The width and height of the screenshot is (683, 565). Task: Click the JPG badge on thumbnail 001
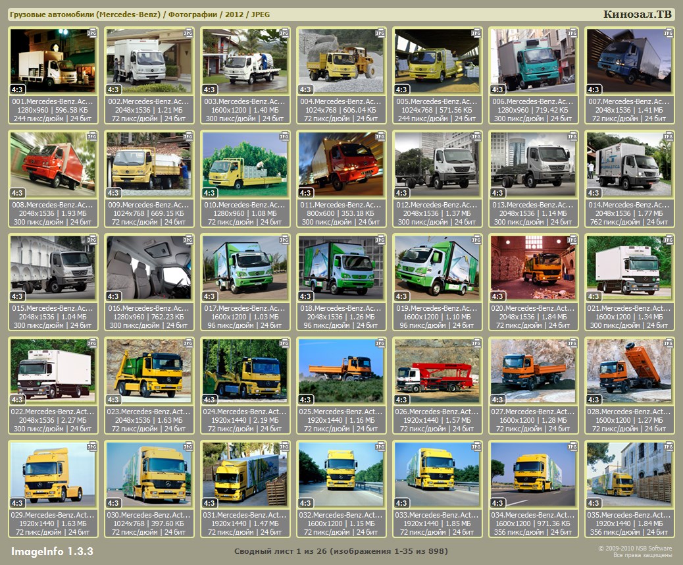pyautogui.click(x=92, y=32)
